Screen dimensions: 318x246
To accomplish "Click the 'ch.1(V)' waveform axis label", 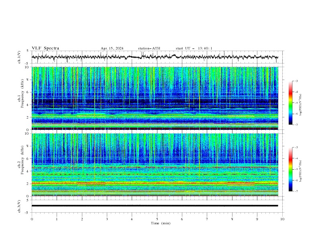I will 19,57.
